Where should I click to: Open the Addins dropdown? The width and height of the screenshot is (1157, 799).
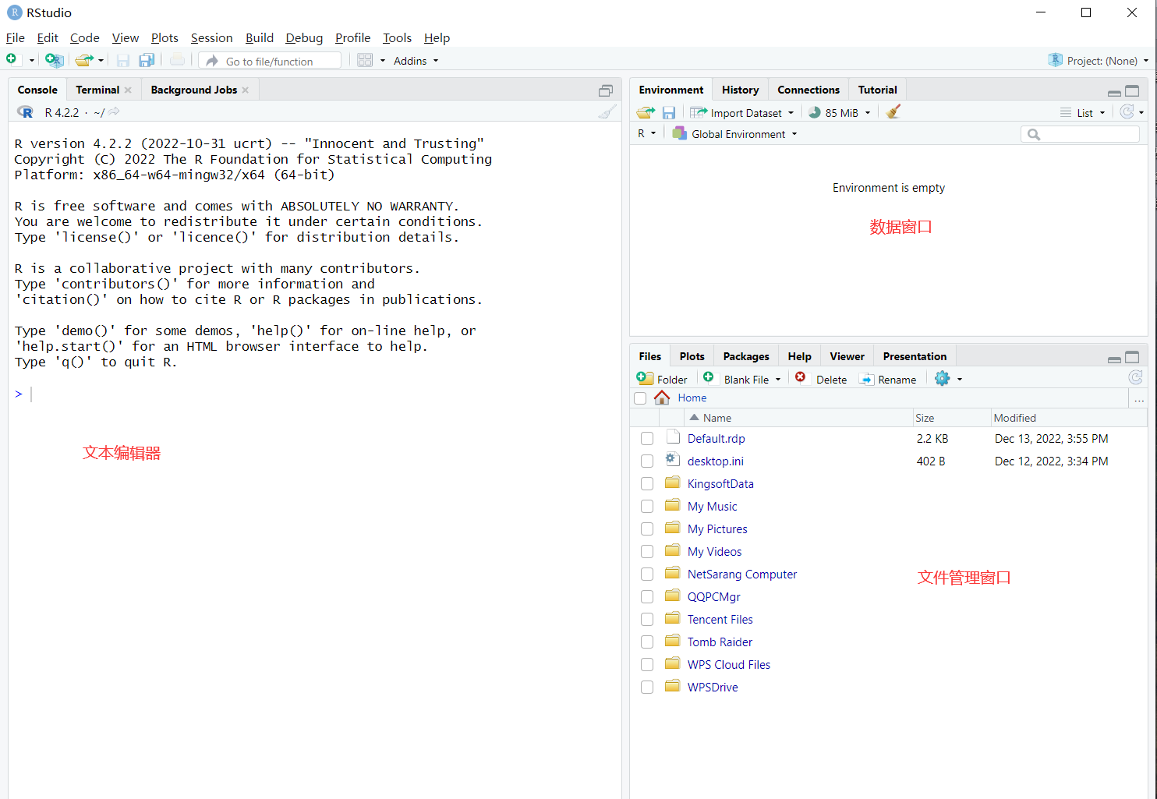pyautogui.click(x=416, y=61)
